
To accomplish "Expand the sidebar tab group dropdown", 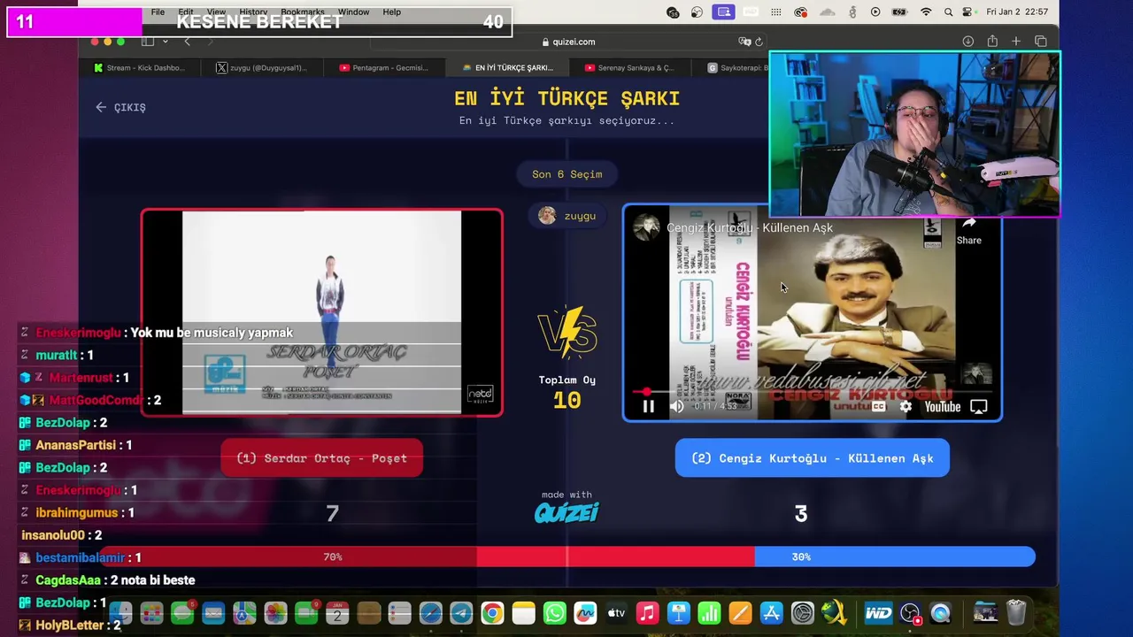I will pos(165,42).
